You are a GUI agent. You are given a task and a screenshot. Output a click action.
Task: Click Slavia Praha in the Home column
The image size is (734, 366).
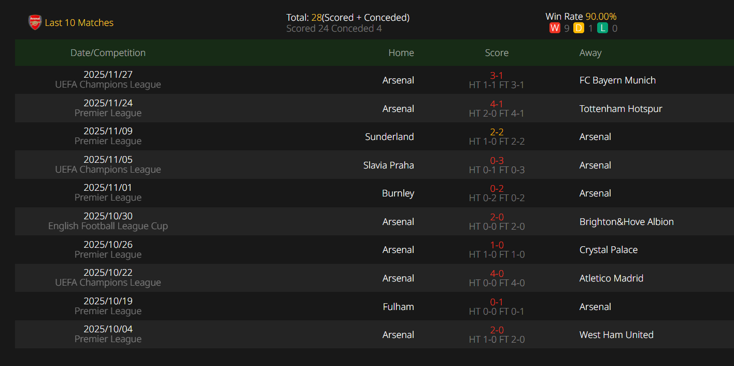[x=388, y=165]
